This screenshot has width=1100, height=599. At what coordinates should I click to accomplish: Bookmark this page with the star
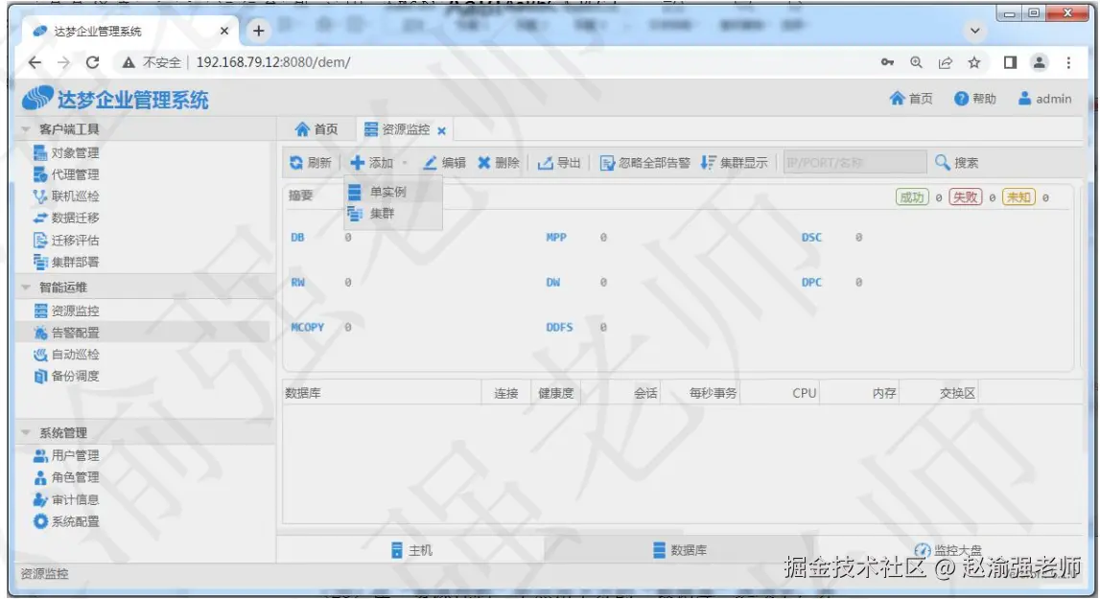tap(974, 62)
